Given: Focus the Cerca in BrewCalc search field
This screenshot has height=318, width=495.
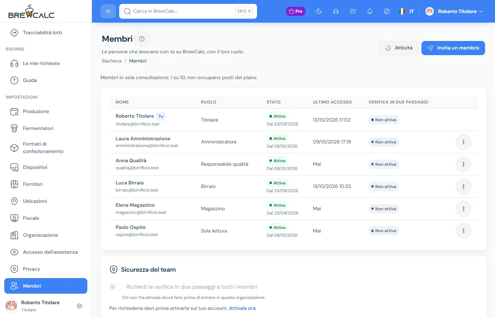Looking at the screenshot, I should coord(188,11).
